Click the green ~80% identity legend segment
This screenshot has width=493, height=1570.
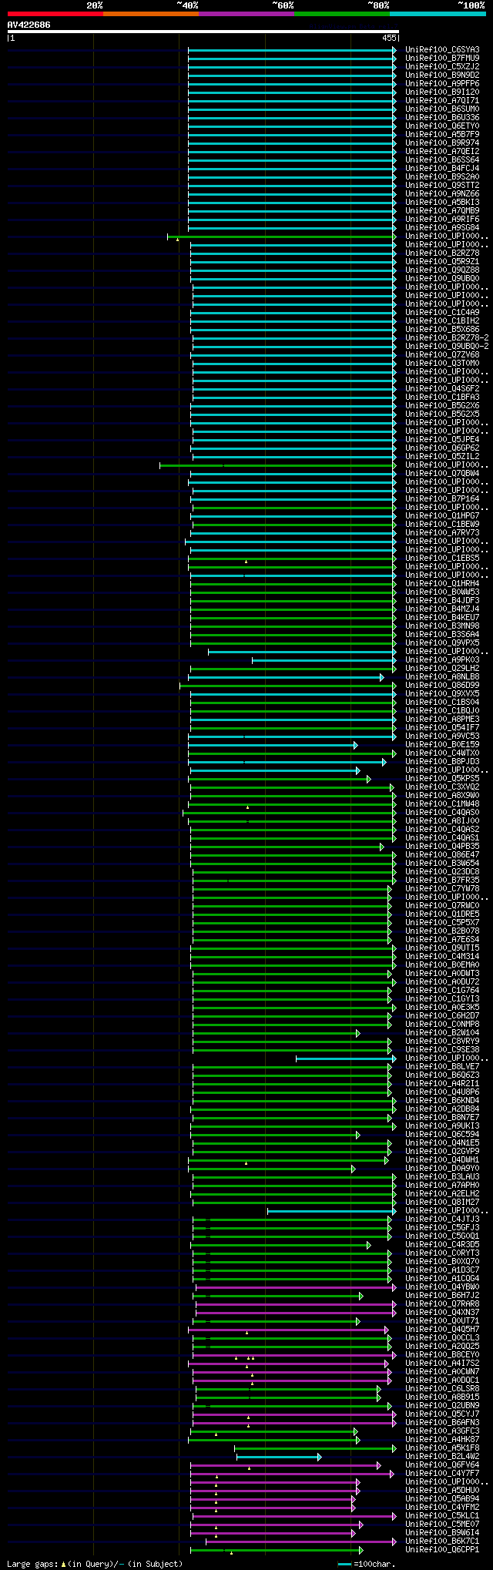(342, 14)
